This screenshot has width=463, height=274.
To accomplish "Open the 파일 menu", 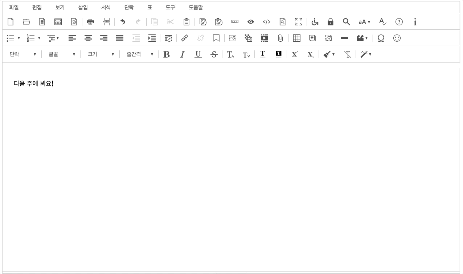I will click(x=14, y=7).
